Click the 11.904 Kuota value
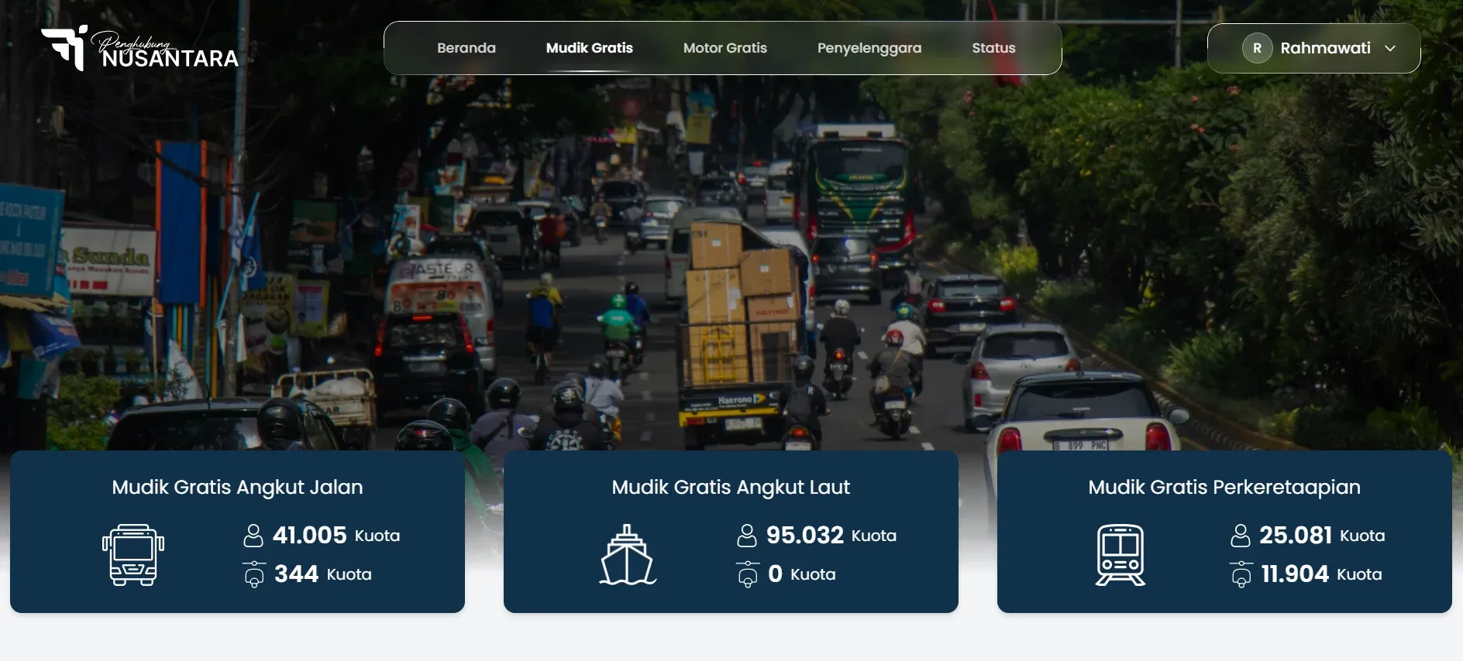 click(x=1322, y=574)
